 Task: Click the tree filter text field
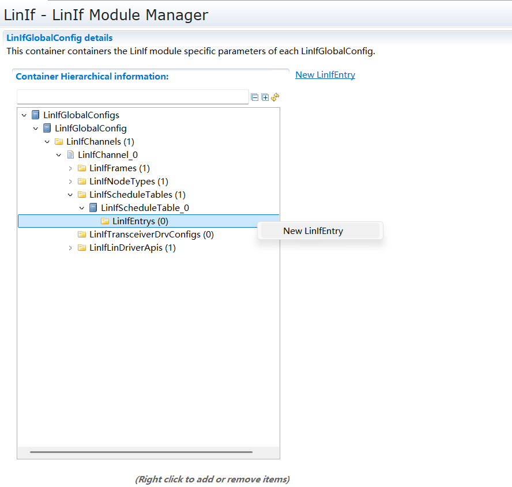point(133,97)
